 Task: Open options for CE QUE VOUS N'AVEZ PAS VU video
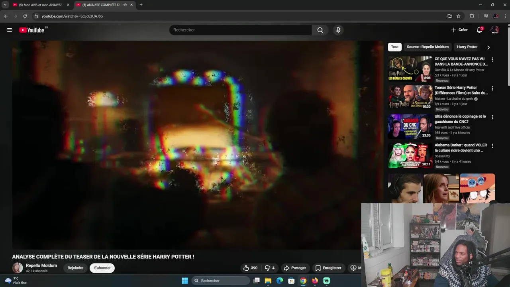(492, 60)
